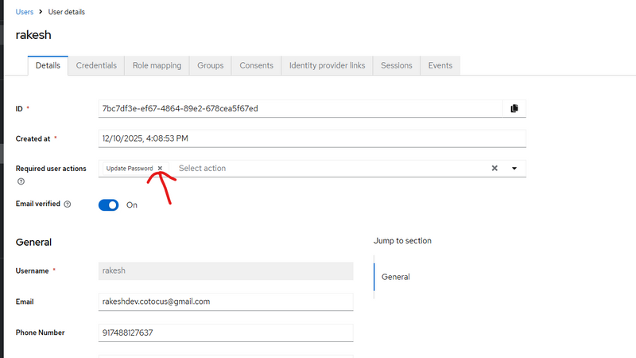Open help for Email verified

[67, 204]
